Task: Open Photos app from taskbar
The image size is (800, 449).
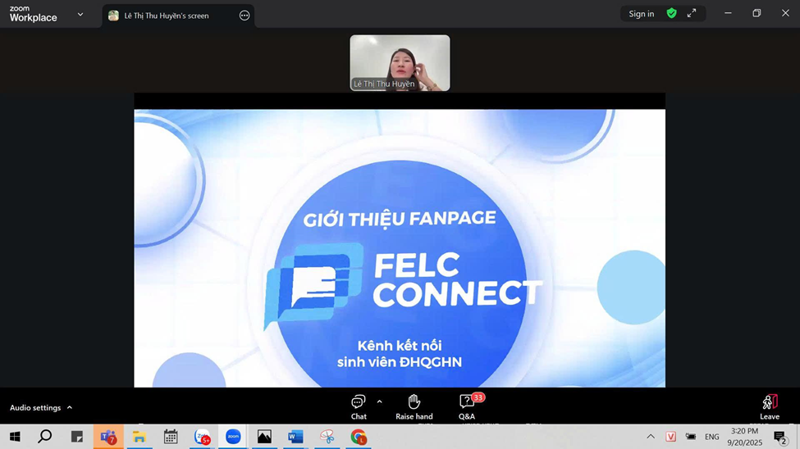Action: pos(264,437)
